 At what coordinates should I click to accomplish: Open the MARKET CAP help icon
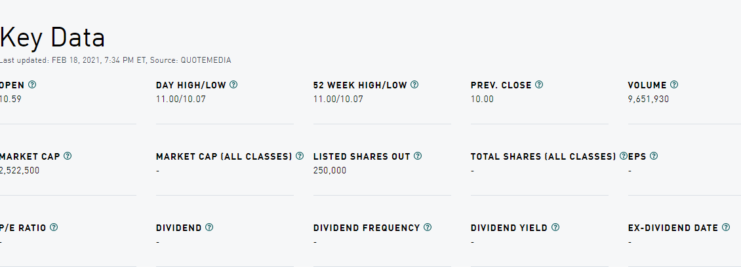tap(68, 156)
